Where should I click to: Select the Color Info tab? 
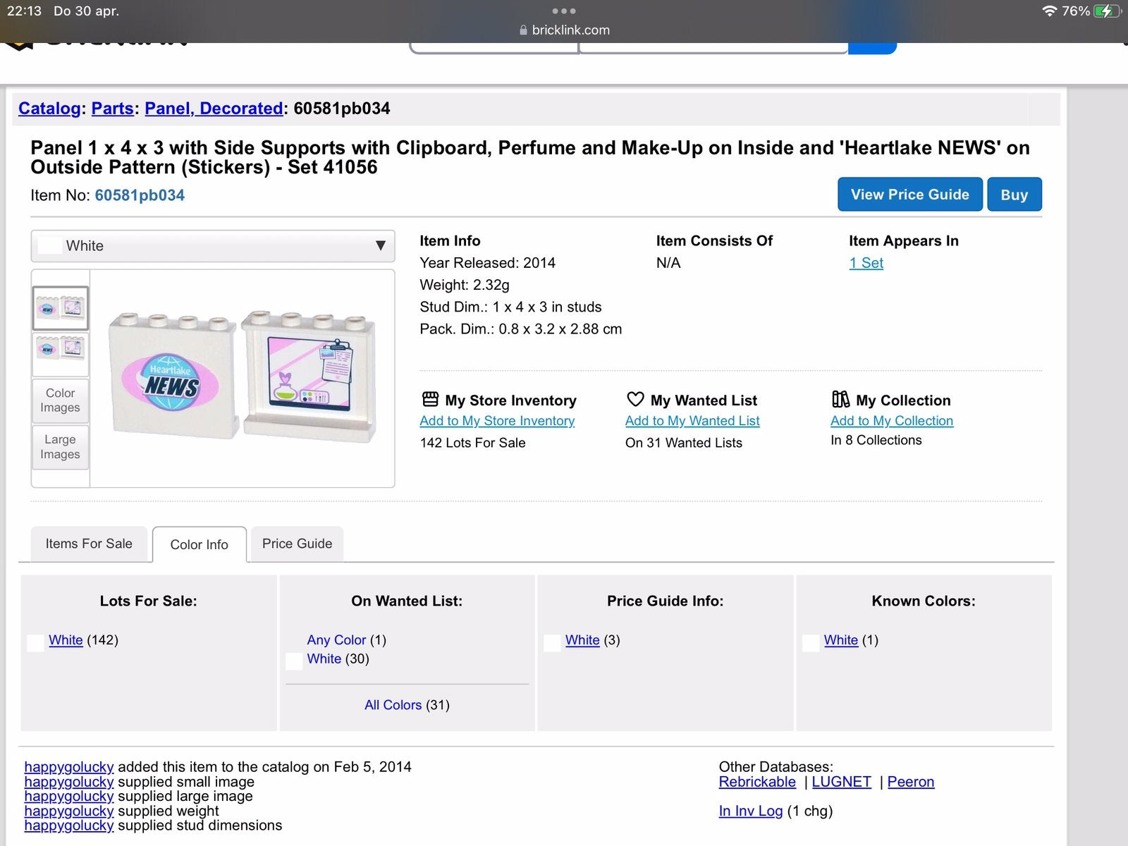[200, 544]
